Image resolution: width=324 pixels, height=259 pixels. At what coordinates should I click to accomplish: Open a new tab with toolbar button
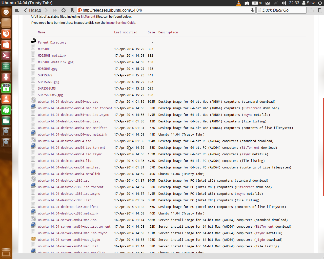coord(17,10)
